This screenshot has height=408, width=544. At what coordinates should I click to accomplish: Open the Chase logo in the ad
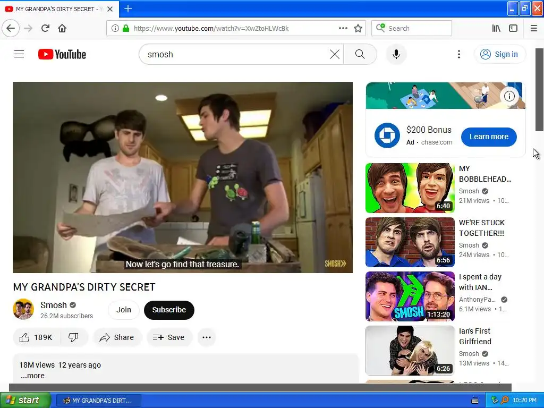[387, 135]
